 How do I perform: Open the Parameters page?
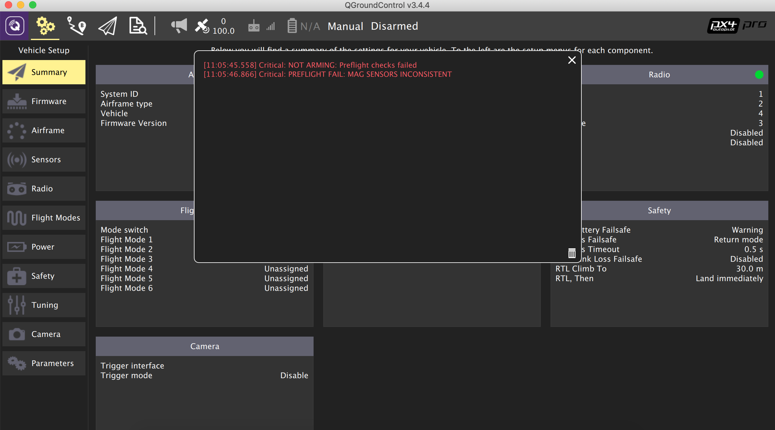44,363
